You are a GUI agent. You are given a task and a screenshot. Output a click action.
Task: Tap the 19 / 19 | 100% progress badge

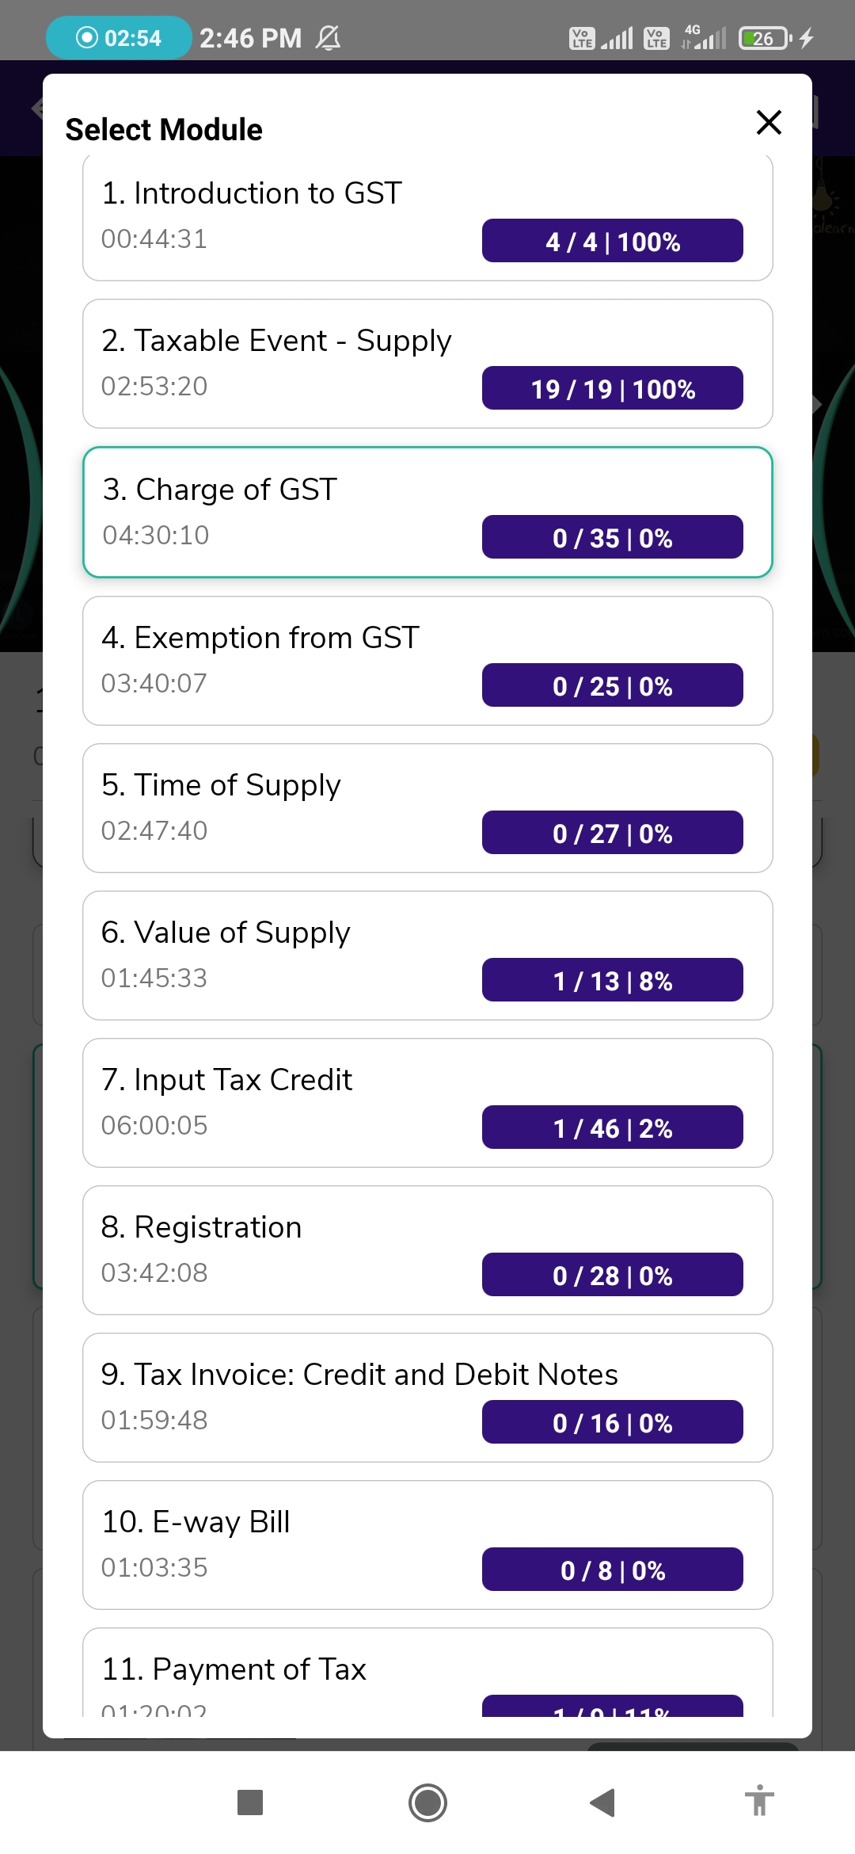tap(612, 388)
